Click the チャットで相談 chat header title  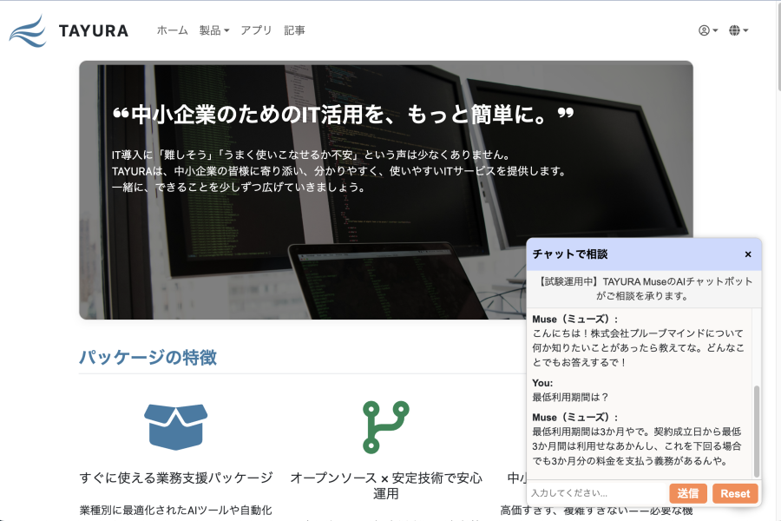pyautogui.click(x=570, y=254)
